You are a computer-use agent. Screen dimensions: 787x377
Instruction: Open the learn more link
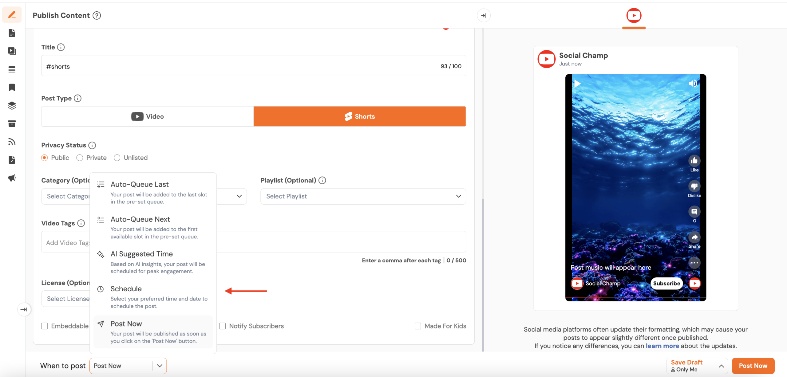pos(662,346)
